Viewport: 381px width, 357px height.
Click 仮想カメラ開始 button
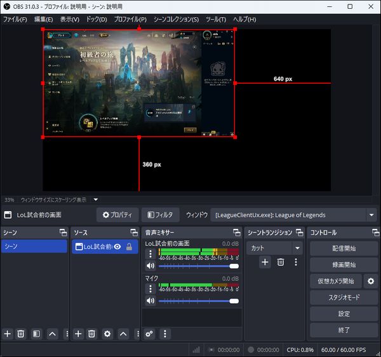(335, 282)
